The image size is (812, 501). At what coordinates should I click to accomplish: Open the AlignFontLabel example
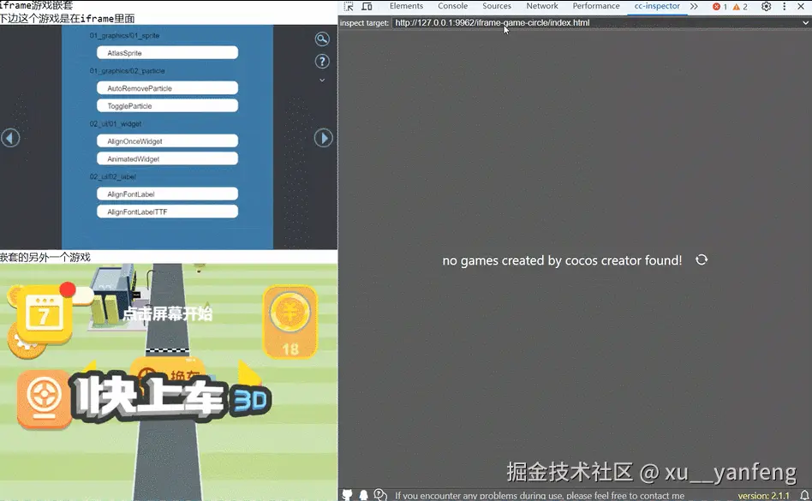[167, 194]
